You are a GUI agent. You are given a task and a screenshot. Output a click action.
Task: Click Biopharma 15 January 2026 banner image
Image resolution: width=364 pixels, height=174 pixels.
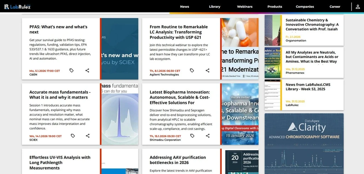[x=240, y=114]
